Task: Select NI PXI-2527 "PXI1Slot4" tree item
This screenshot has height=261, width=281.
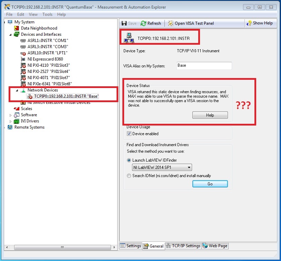Action: coord(49,72)
